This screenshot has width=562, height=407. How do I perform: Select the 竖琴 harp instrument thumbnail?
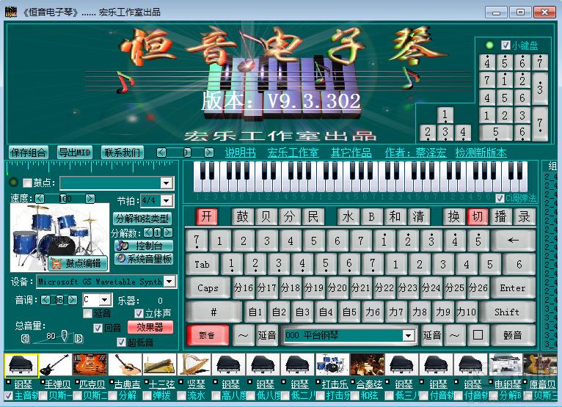pos(194,364)
